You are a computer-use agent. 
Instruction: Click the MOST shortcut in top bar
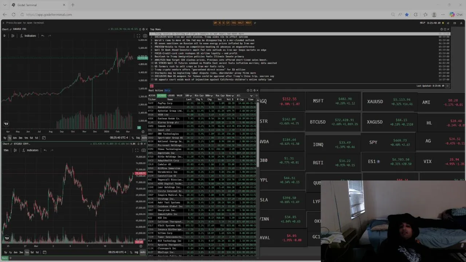coord(248,23)
